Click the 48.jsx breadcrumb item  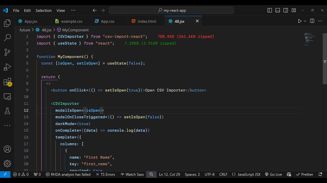click(x=44, y=30)
